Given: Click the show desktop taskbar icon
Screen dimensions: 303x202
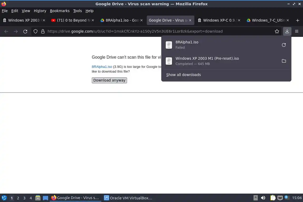Looking at the screenshot, I should tap(46, 198).
